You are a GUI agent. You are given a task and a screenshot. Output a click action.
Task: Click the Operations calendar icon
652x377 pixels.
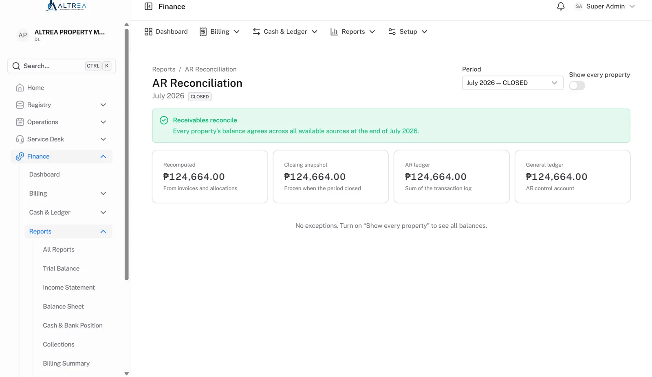(x=20, y=122)
